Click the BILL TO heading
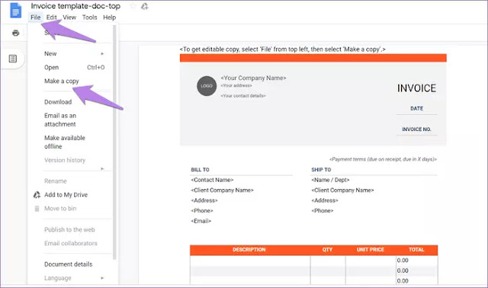 click(200, 170)
